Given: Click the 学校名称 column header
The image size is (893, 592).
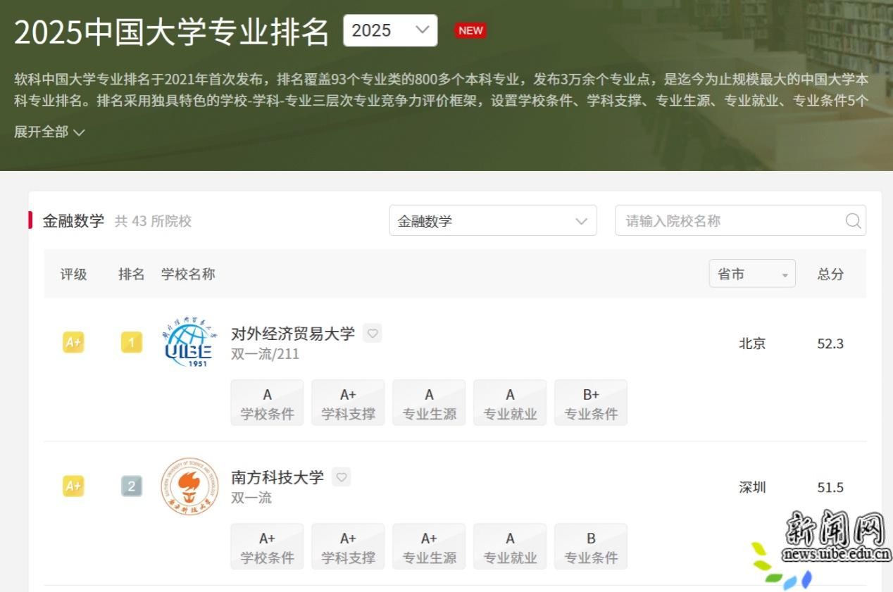Looking at the screenshot, I should (x=188, y=275).
